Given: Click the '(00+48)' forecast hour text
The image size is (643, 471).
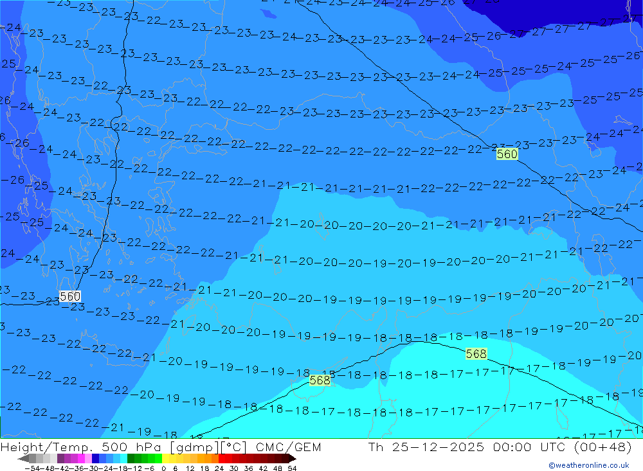Looking at the screenshot, I should pos(602,447).
